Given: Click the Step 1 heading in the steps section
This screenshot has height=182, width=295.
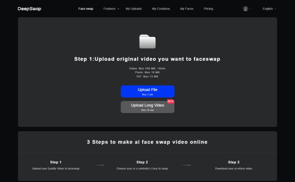Looking at the screenshot, I should pyautogui.click(x=56, y=162).
